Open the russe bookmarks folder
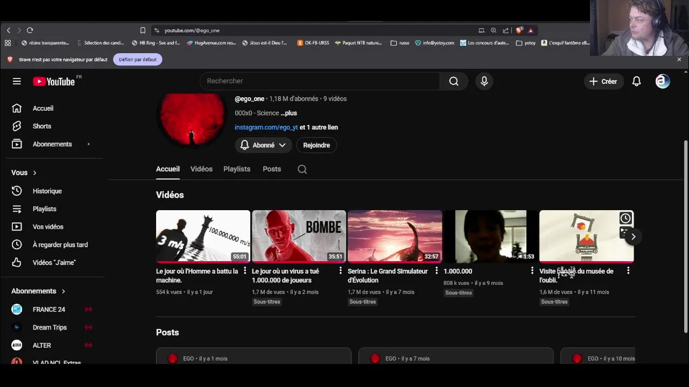The image size is (689, 387). click(399, 43)
